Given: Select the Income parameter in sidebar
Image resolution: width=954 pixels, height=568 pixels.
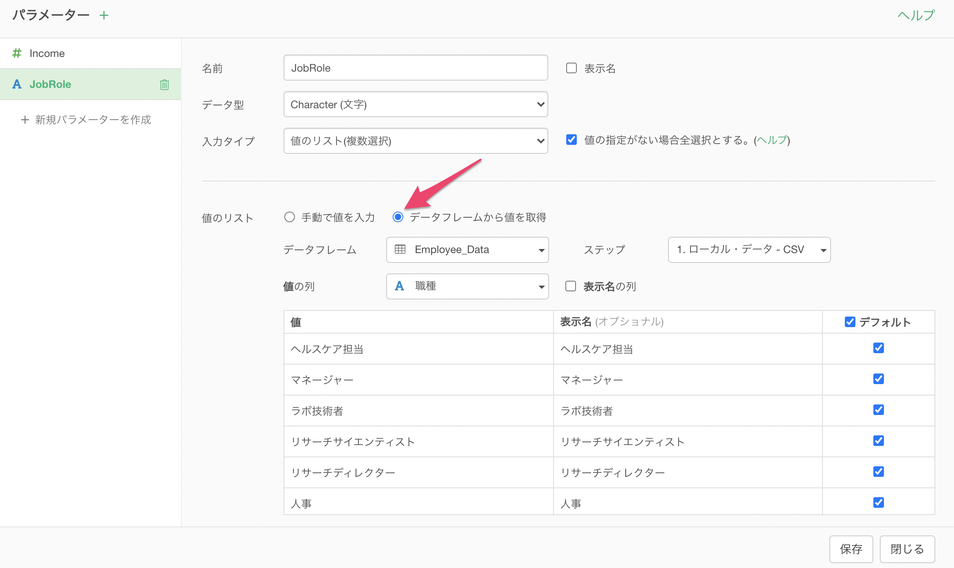Looking at the screenshot, I should (47, 53).
